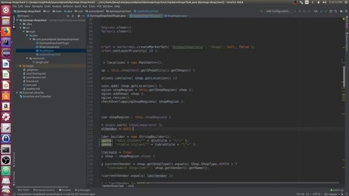This screenshot has width=349, height=196.
Task: Open the Refactor menu
Action: click(x=68, y=6)
